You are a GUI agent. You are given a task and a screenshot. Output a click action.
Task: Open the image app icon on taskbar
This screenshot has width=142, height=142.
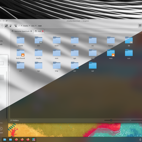[34, 140]
